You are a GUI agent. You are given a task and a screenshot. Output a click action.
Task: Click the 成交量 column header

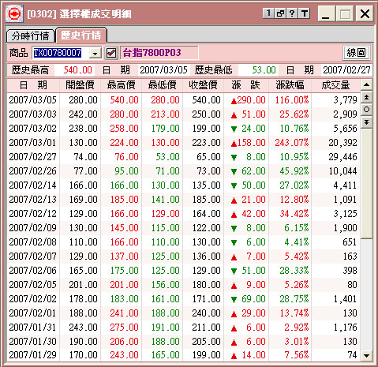(335, 85)
